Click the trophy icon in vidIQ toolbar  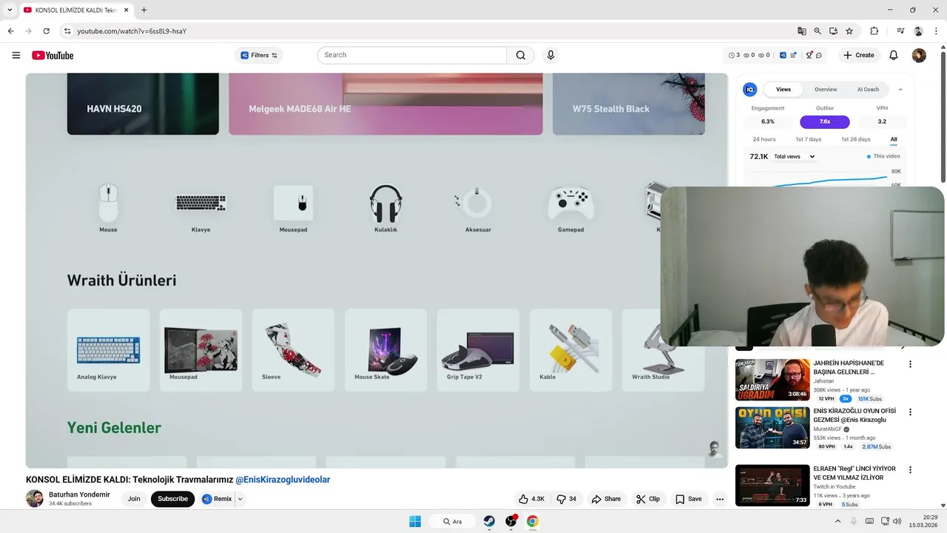pyautogui.click(x=809, y=55)
